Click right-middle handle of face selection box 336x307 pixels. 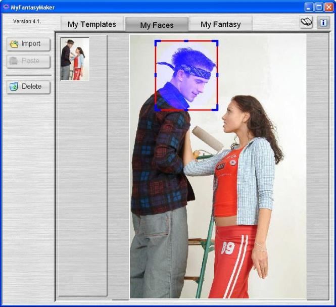coord(217,75)
